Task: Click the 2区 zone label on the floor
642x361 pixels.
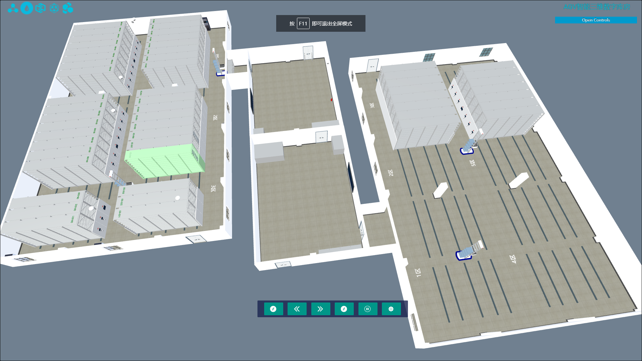Action: (x=391, y=173)
